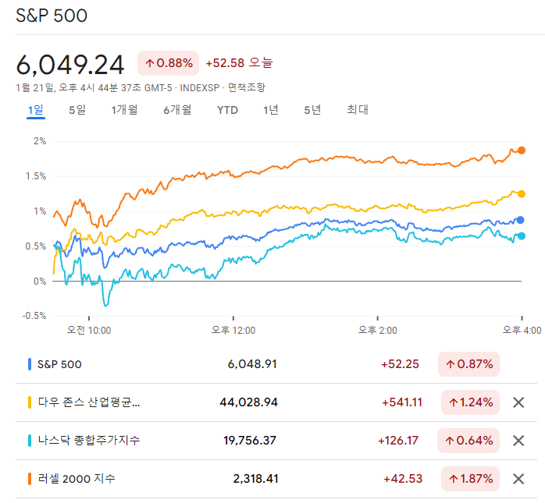The width and height of the screenshot is (545, 503).
Task: Select the YTD range tab
Action: point(227,111)
